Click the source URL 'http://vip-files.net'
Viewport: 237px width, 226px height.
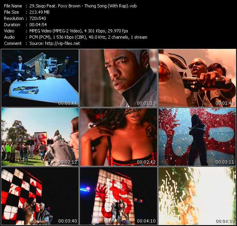63,43
